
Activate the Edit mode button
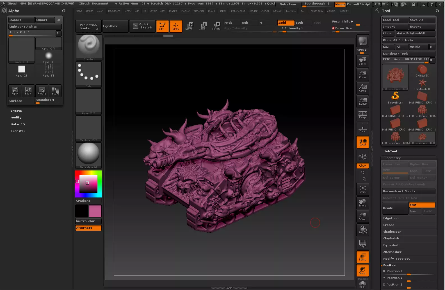pos(162,26)
